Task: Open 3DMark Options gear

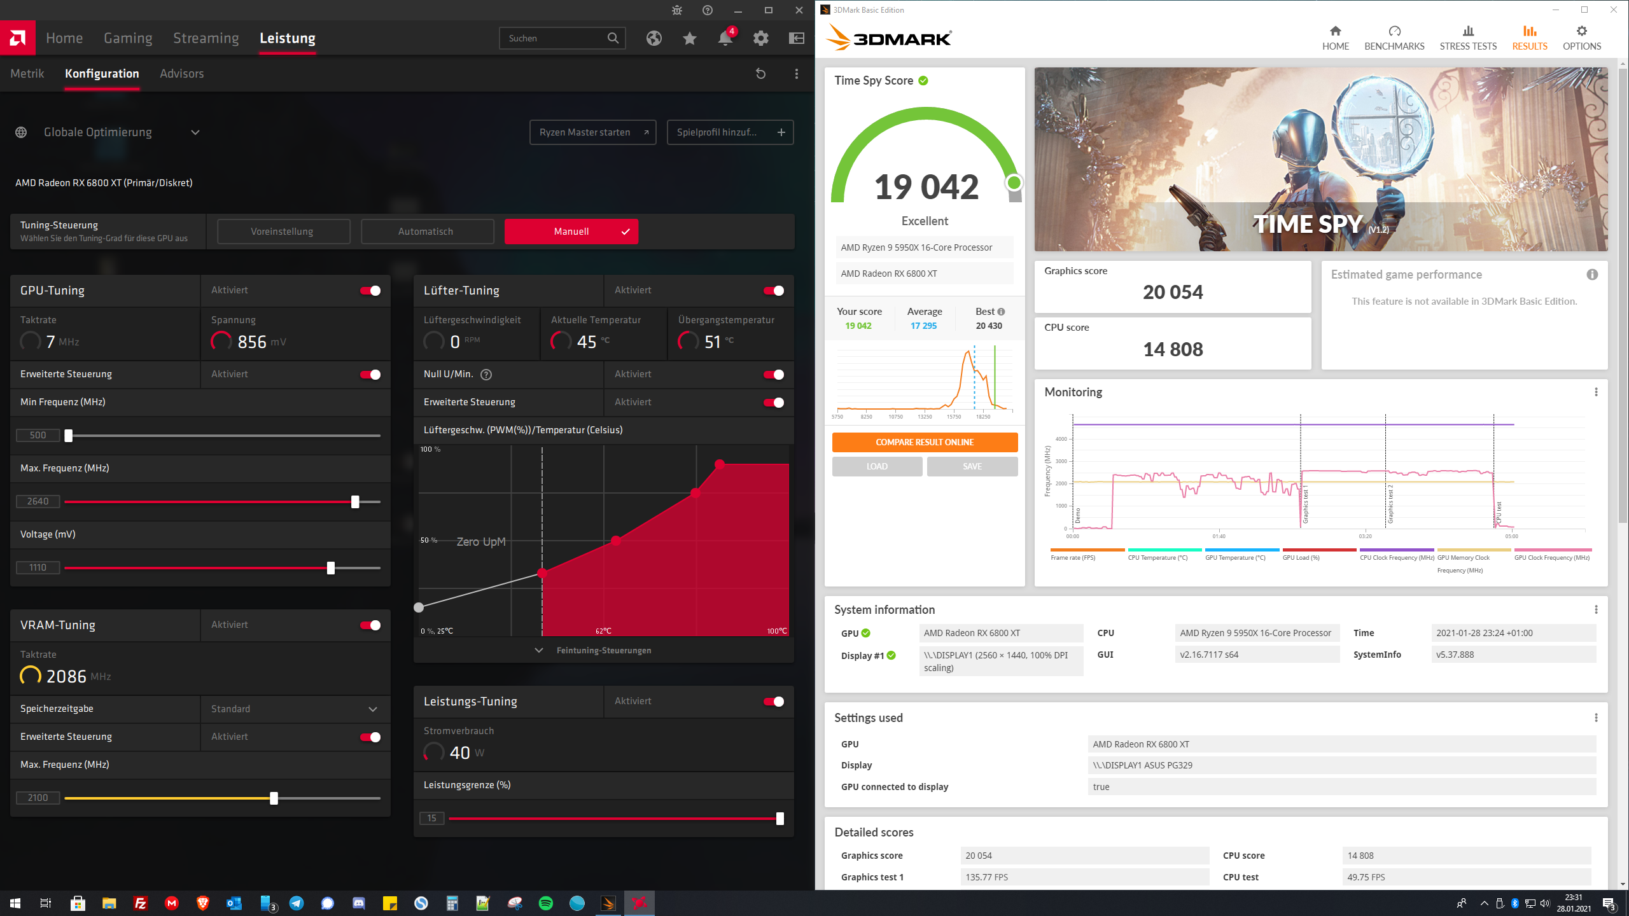Action: coord(1581,38)
